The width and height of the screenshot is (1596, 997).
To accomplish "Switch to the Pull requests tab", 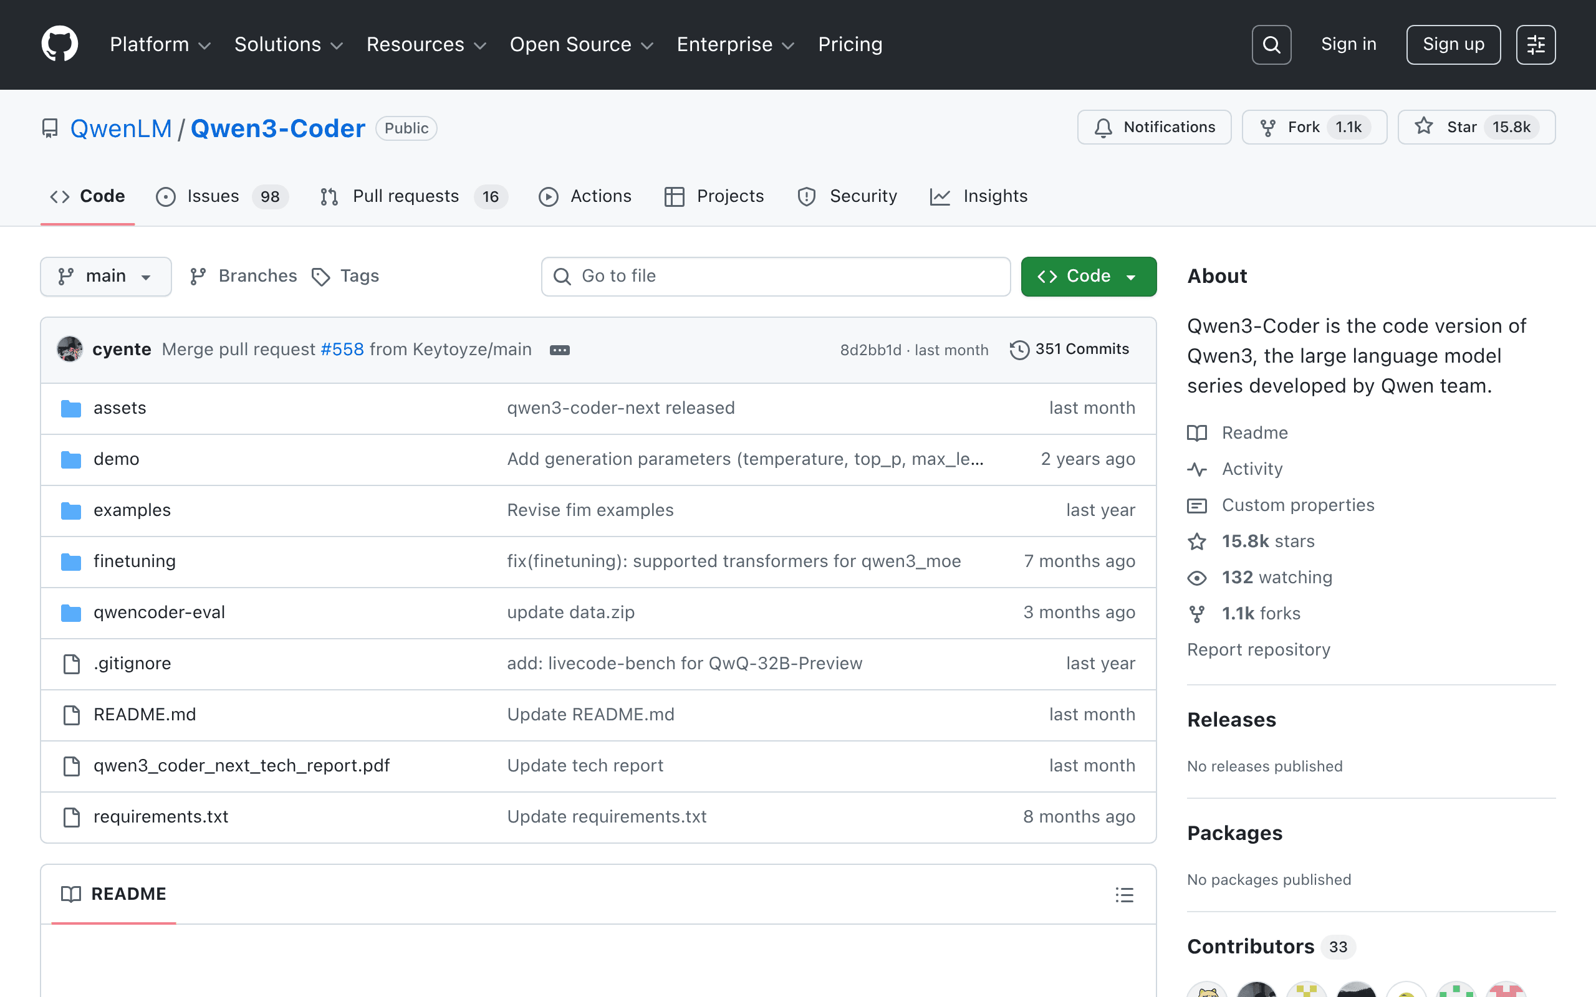I will point(413,196).
